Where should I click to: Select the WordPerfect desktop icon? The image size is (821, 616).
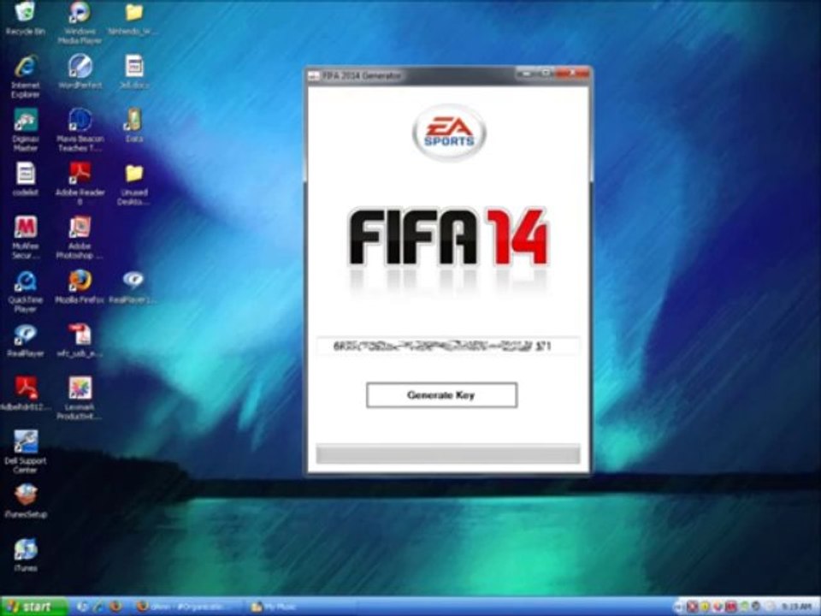(x=80, y=72)
